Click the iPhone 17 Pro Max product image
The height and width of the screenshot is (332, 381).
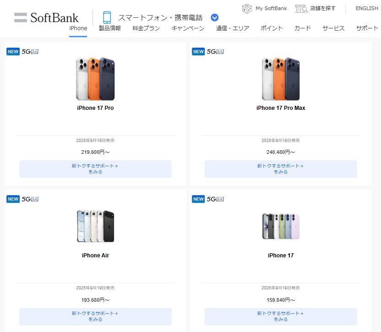281,79
